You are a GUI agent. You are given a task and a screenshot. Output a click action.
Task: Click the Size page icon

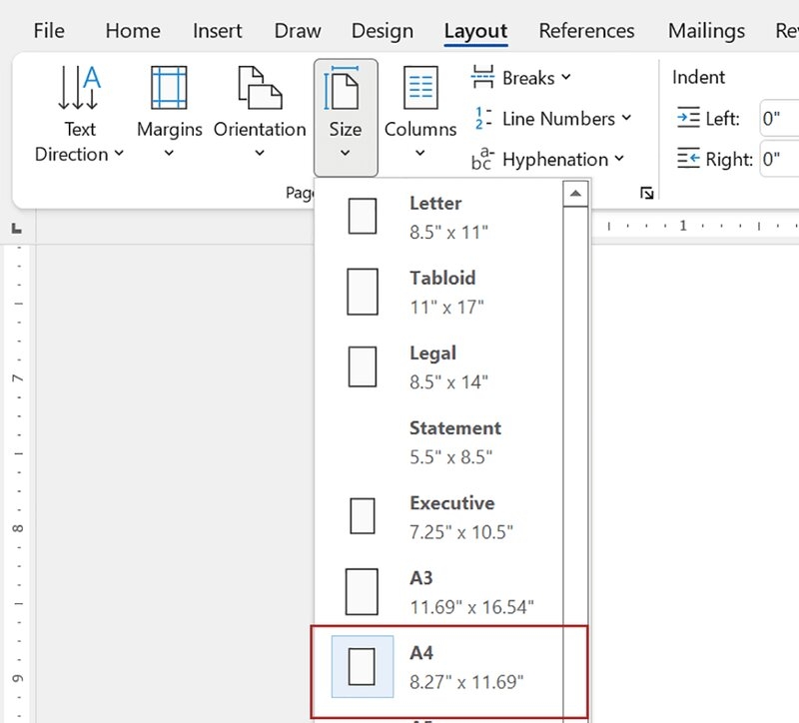[345, 88]
